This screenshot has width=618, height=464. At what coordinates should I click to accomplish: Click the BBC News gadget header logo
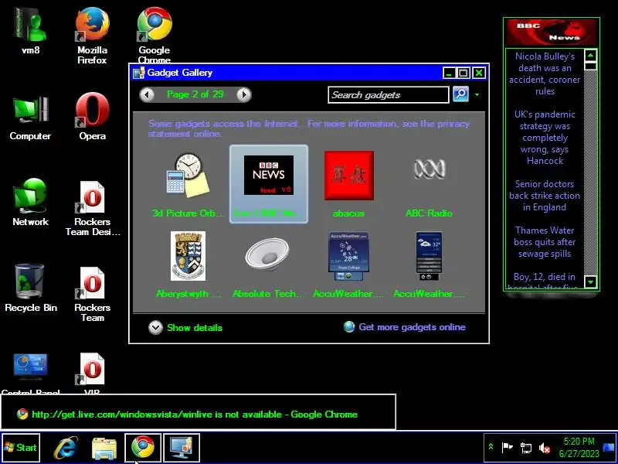(x=552, y=32)
